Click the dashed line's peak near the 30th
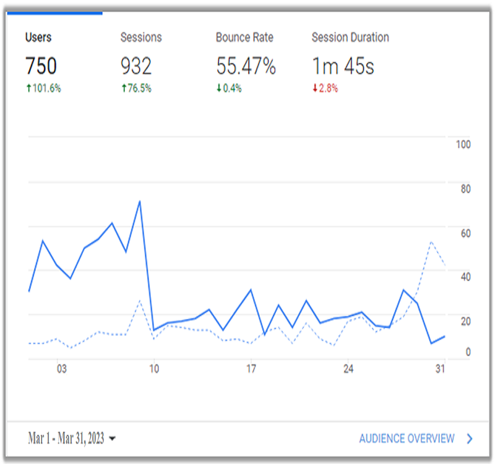 (431, 241)
